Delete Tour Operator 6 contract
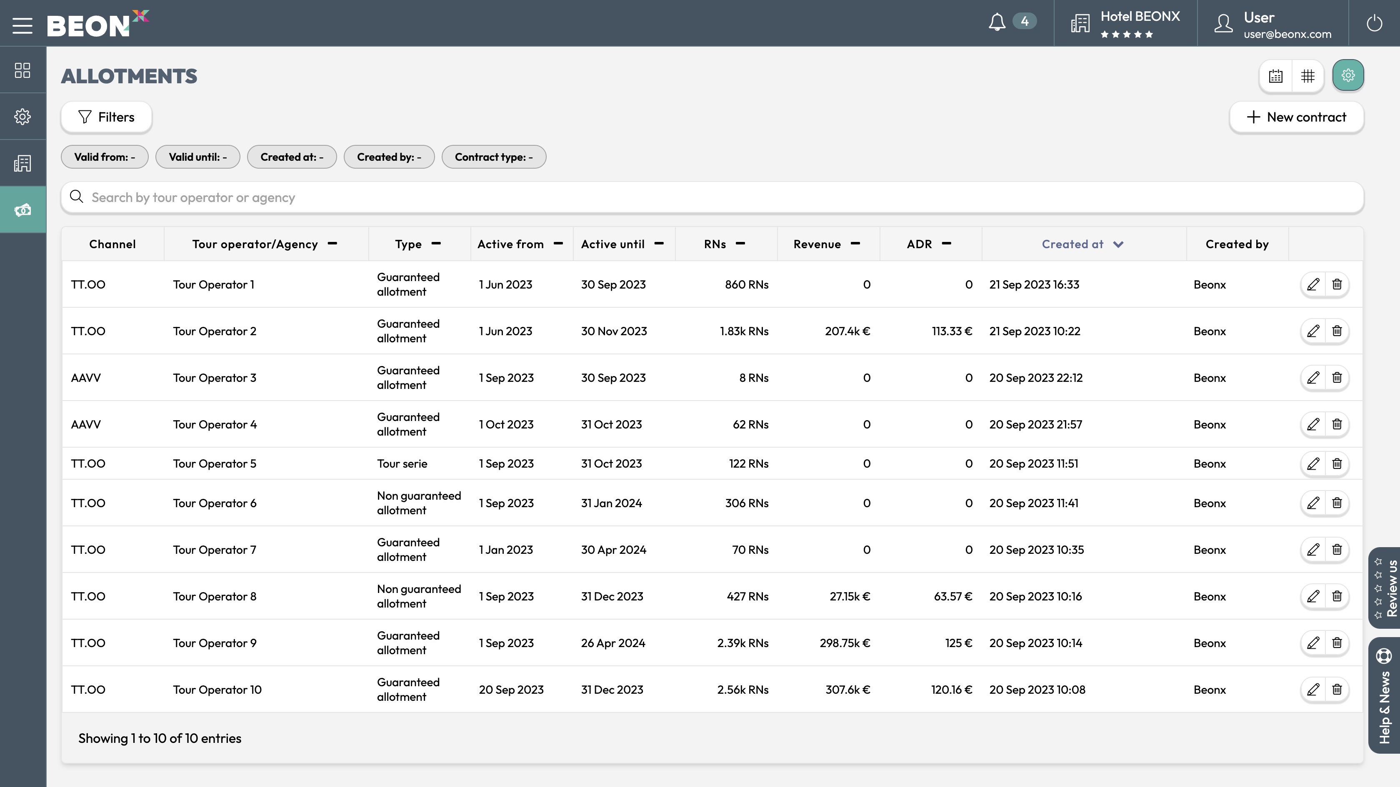The width and height of the screenshot is (1400, 787). tap(1337, 503)
